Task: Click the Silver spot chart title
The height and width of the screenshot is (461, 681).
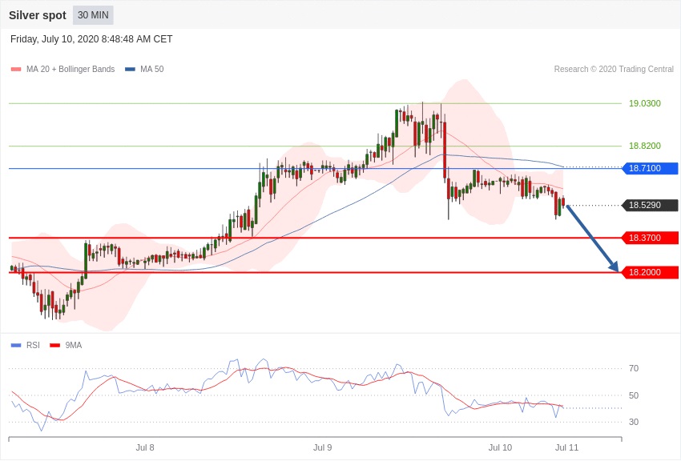Action: pyautogui.click(x=38, y=15)
